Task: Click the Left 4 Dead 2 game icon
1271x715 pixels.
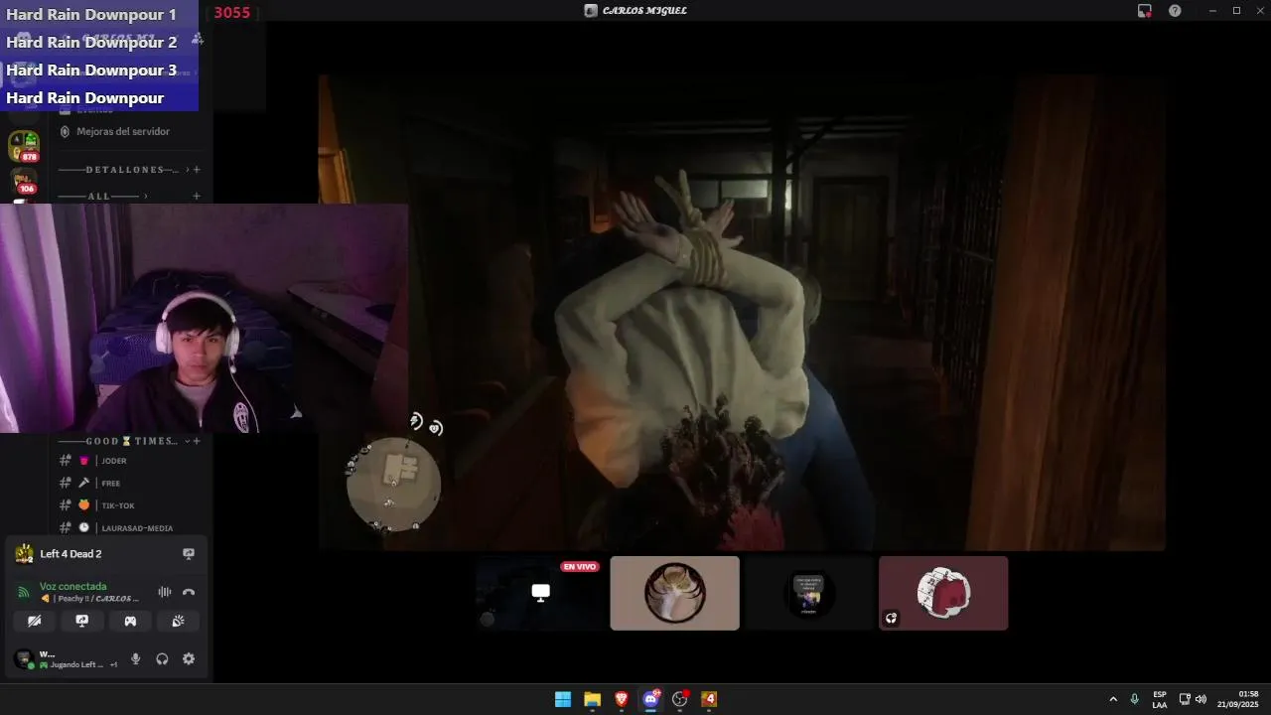Action: click(24, 554)
